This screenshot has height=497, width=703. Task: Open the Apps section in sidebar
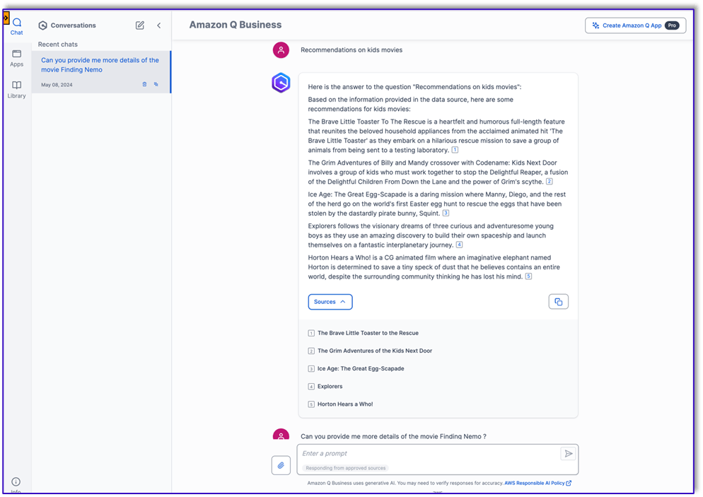coord(16,58)
